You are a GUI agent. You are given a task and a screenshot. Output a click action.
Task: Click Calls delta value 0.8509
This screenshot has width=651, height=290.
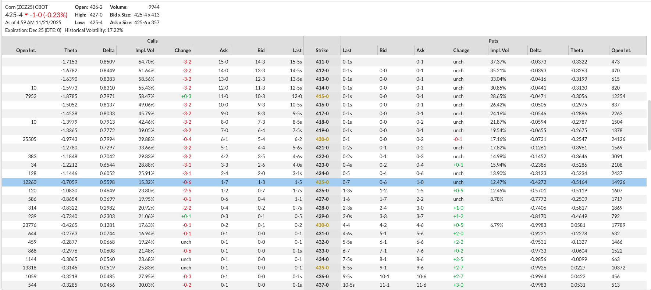click(x=107, y=62)
